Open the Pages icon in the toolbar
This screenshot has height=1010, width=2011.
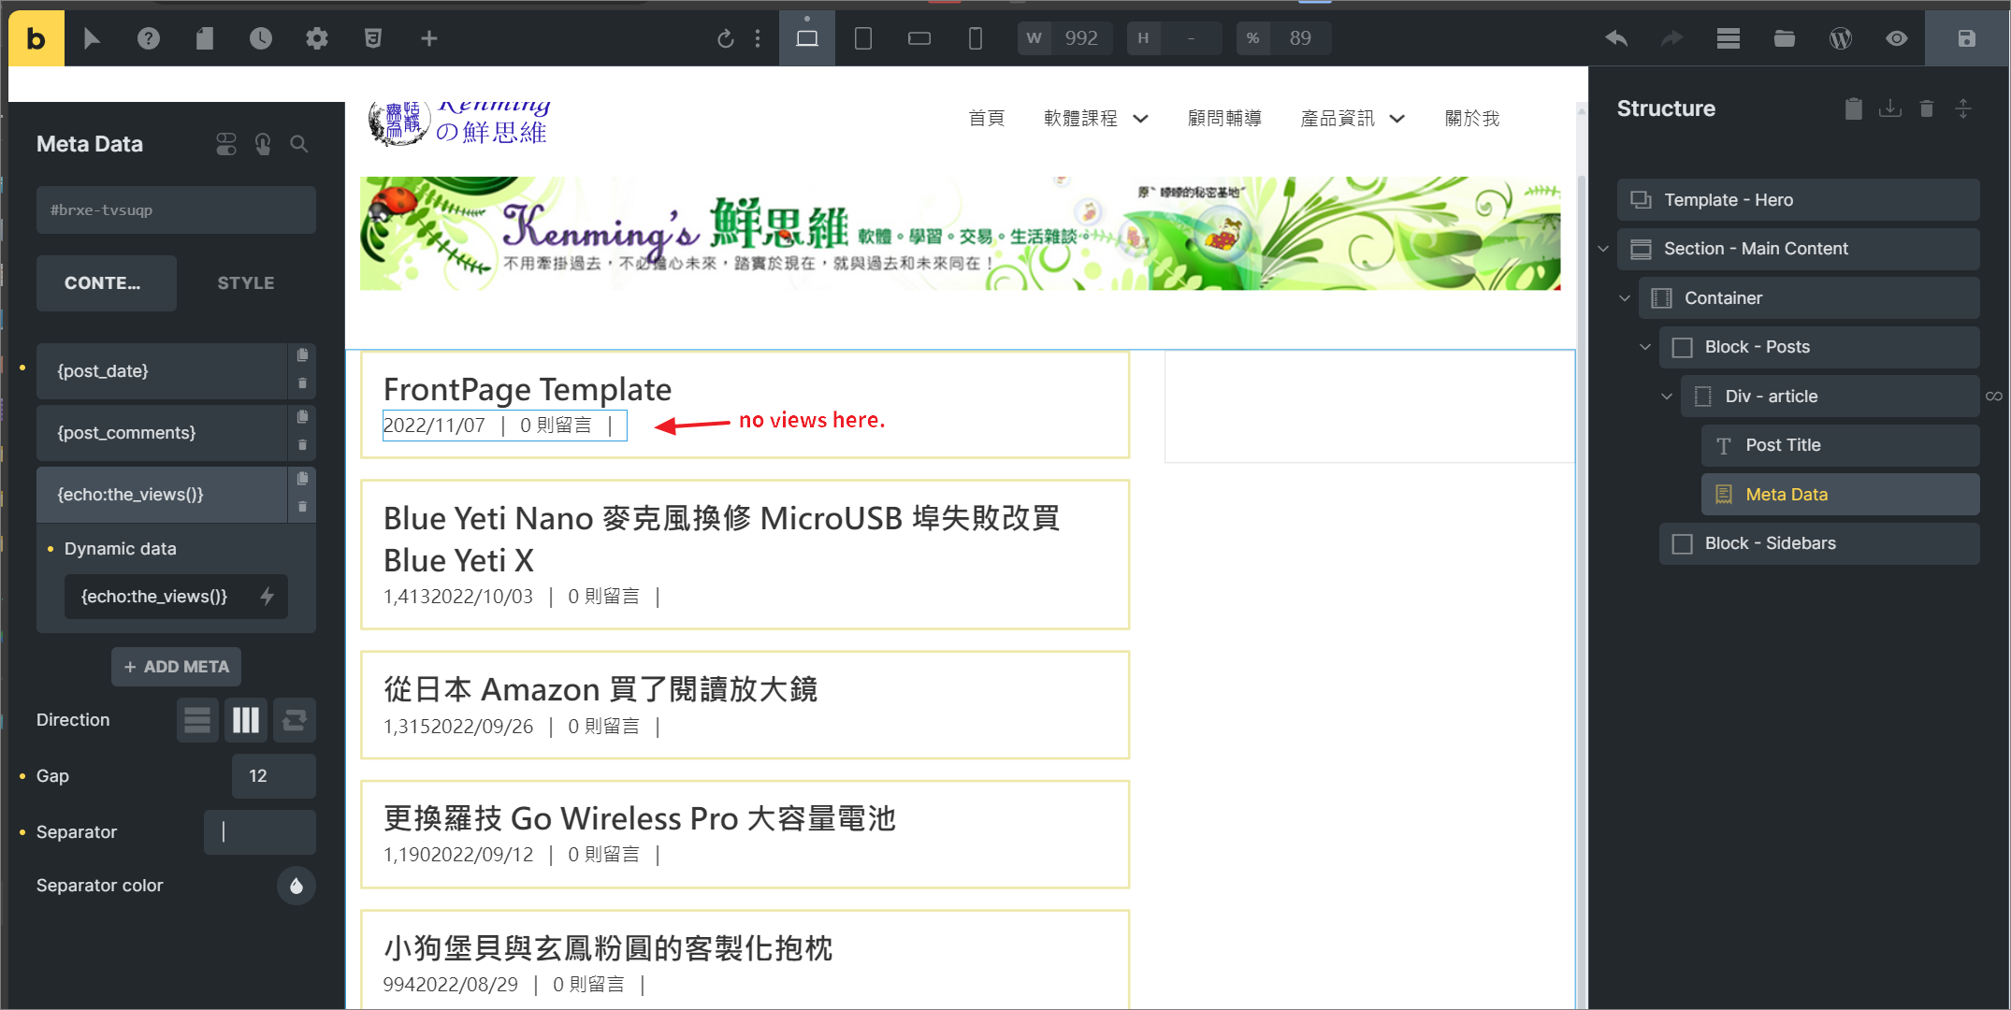click(205, 38)
